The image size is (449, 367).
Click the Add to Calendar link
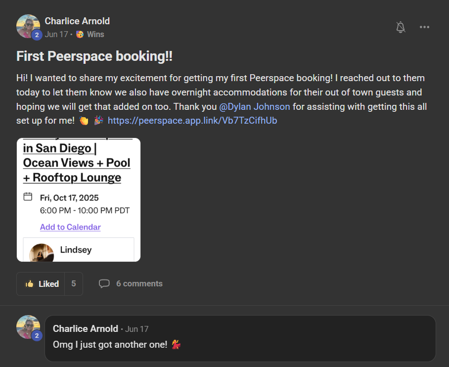pyautogui.click(x=70, y=227)
